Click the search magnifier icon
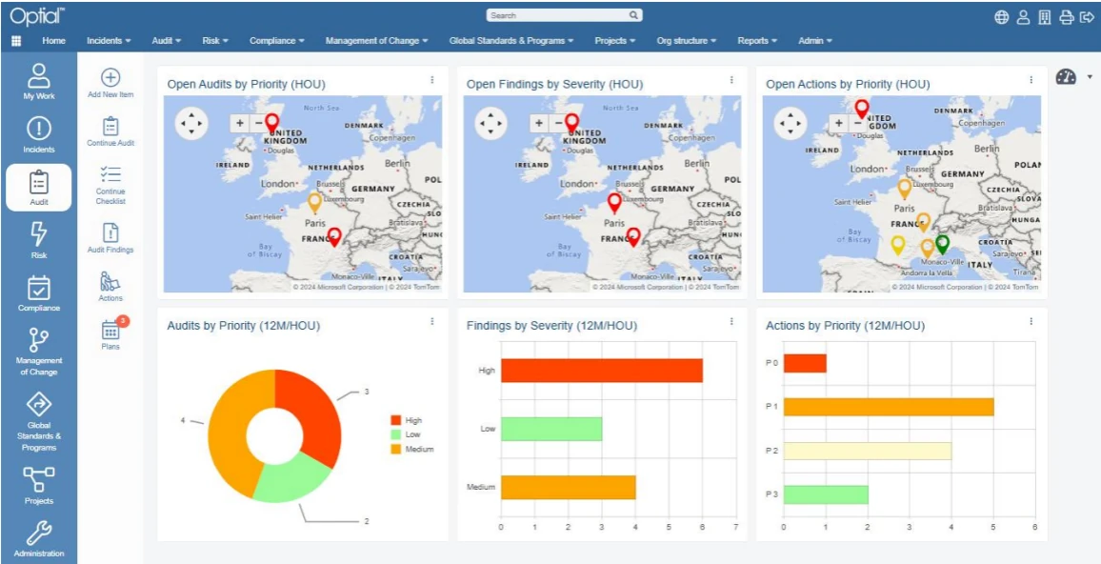 632,14
